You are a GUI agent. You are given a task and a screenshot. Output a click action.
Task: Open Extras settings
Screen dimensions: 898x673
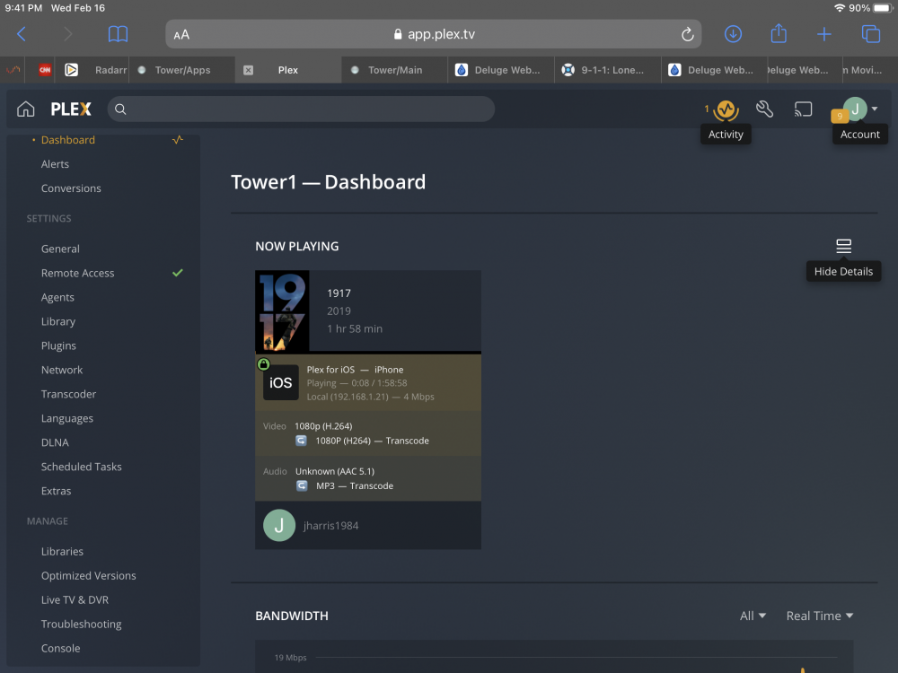pyautogui.click(x=56, y=491)
